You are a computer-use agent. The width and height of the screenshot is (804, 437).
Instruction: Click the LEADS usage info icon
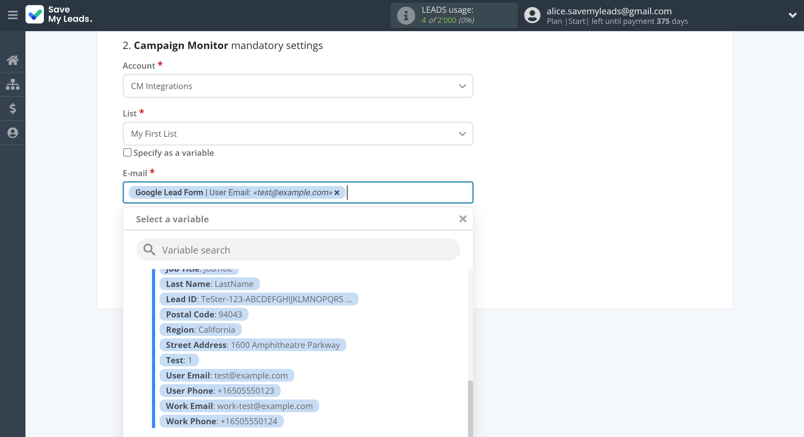pos(406,15)
